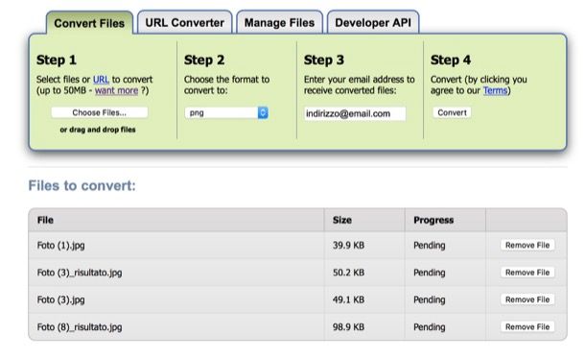This screenshot has width=585, height=359.
Task: Click the Convert button
Action: point(452,112)
